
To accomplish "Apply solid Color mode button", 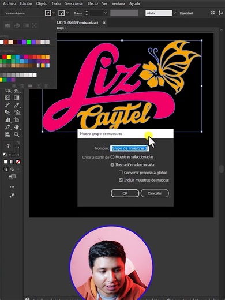I will pyautogui.click(x=6, y=162).
